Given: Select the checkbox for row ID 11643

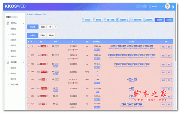Looking at the screenshot, I should tap(28, 65).
